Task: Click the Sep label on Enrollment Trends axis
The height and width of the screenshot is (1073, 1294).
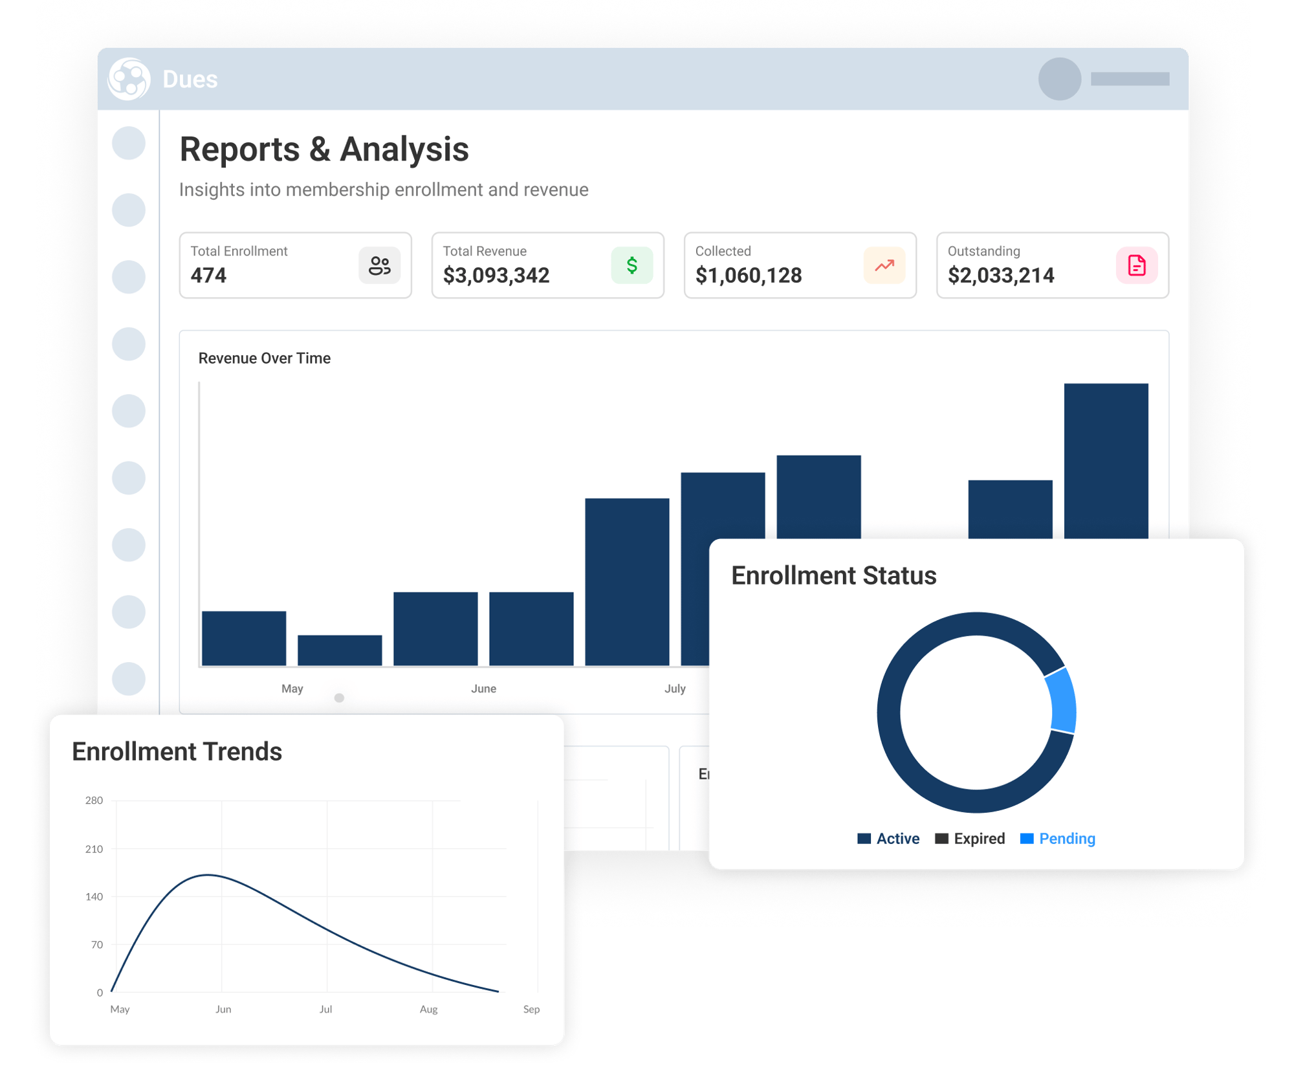Action: click(531, 1009)
